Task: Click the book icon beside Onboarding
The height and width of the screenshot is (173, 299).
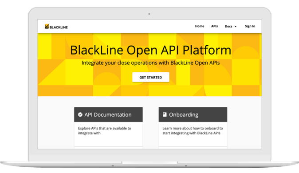Action: [165, 114]
